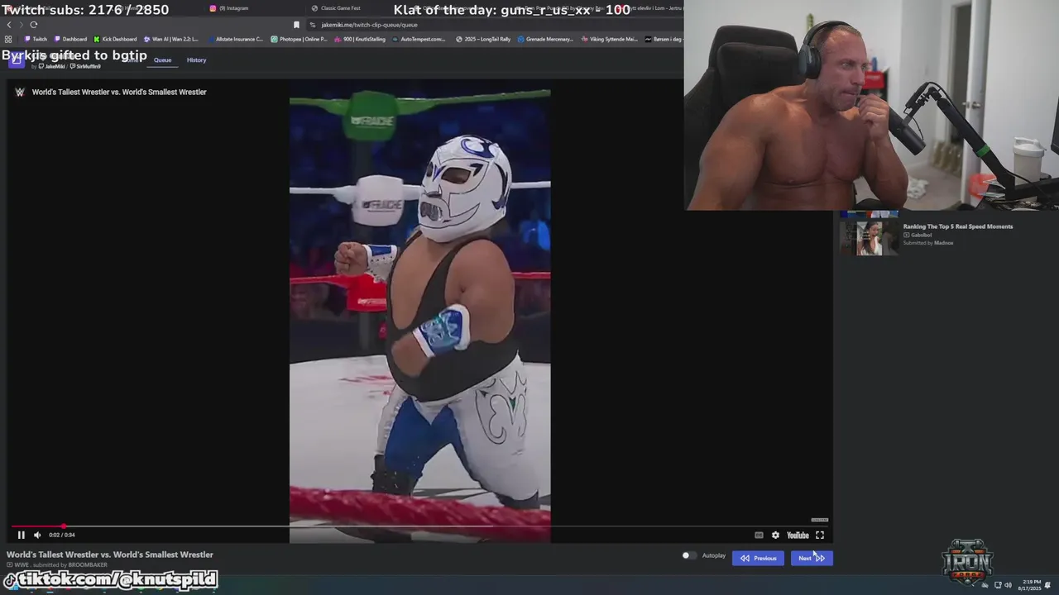Viewport: 1059px width, 595px height.
Task: Click the WWE channel logo in player
Action: pyautogui.click(x=20, y=92)
